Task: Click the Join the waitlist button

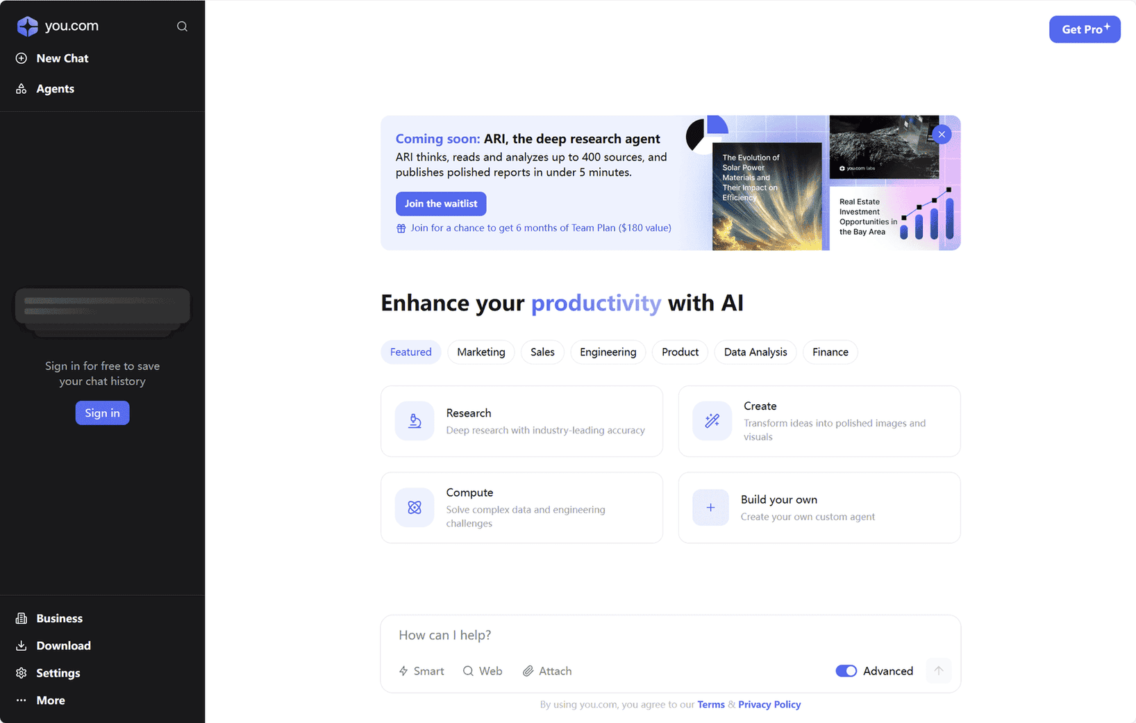Action: 441,203
